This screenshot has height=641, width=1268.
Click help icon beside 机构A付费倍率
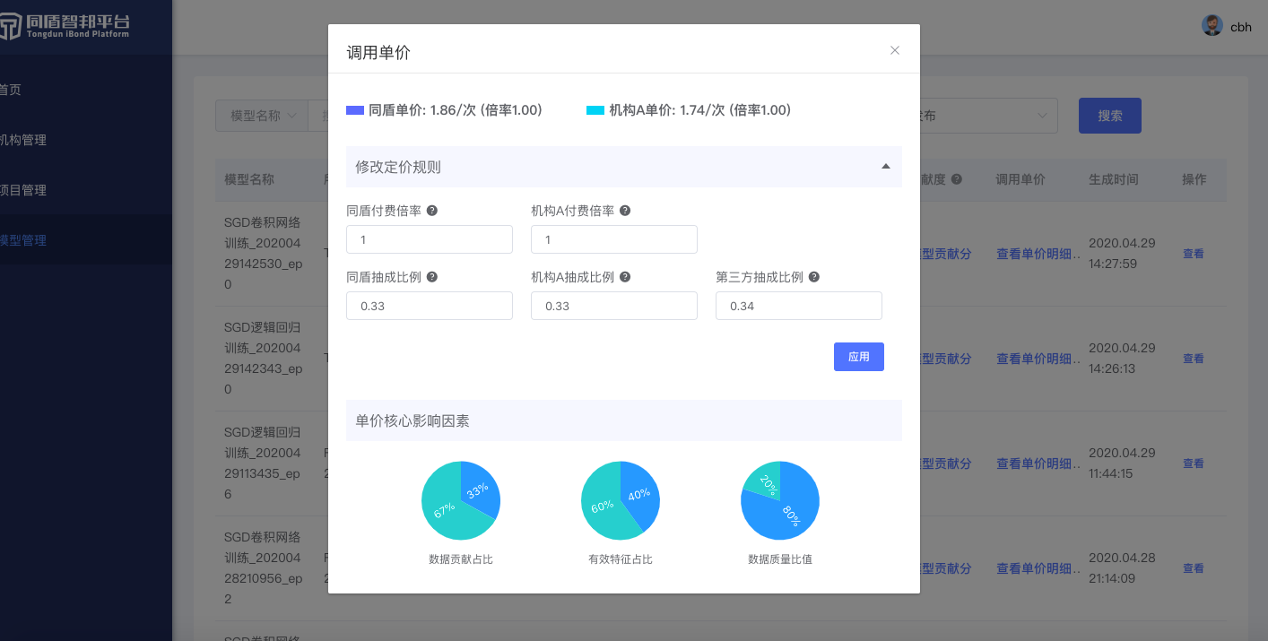click(625, 211)
